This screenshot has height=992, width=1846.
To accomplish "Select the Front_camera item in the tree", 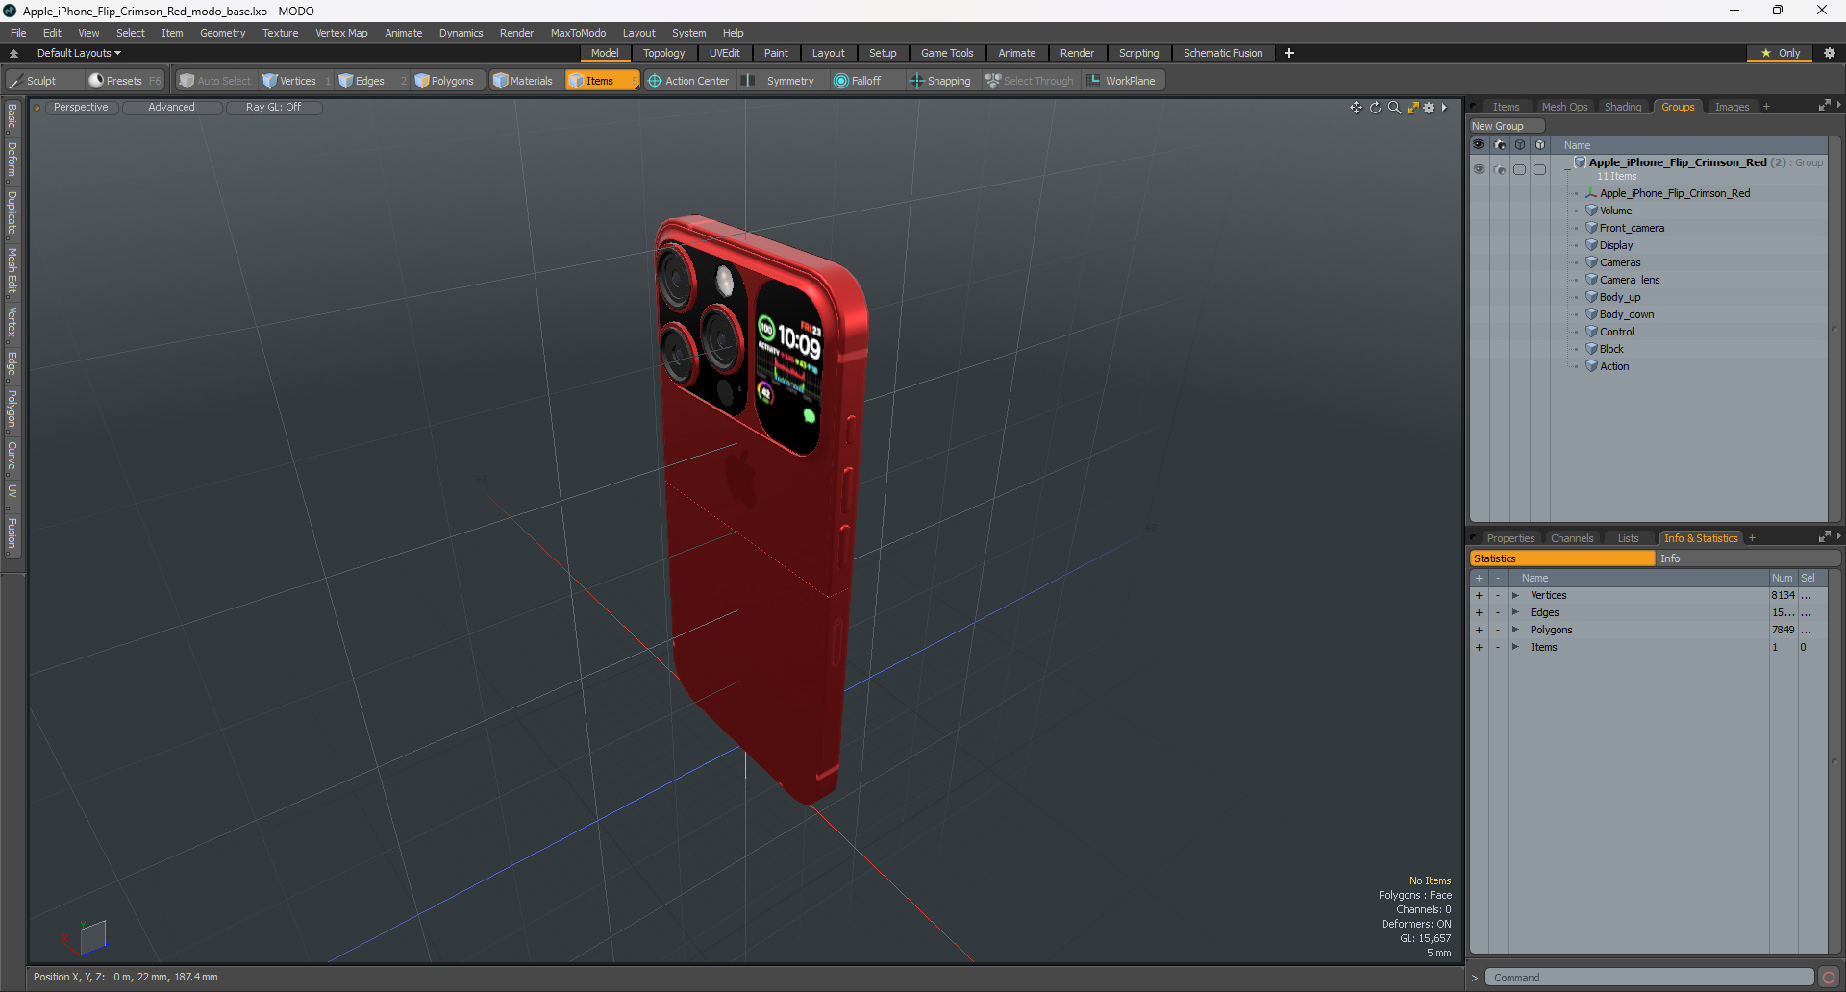I will tap(1632, 228).
